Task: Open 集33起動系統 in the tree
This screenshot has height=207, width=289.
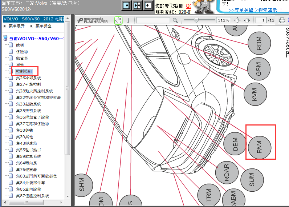Action: coord(28,104)
